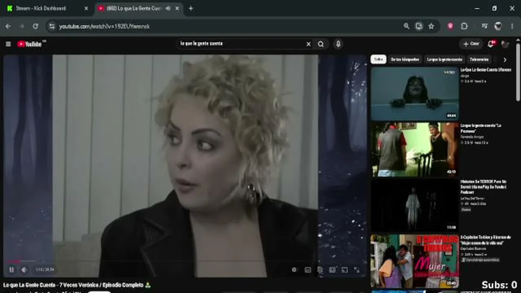Show more filter chips with the right arrow
The image size is (521, 293).
click(x=505, y=60)
